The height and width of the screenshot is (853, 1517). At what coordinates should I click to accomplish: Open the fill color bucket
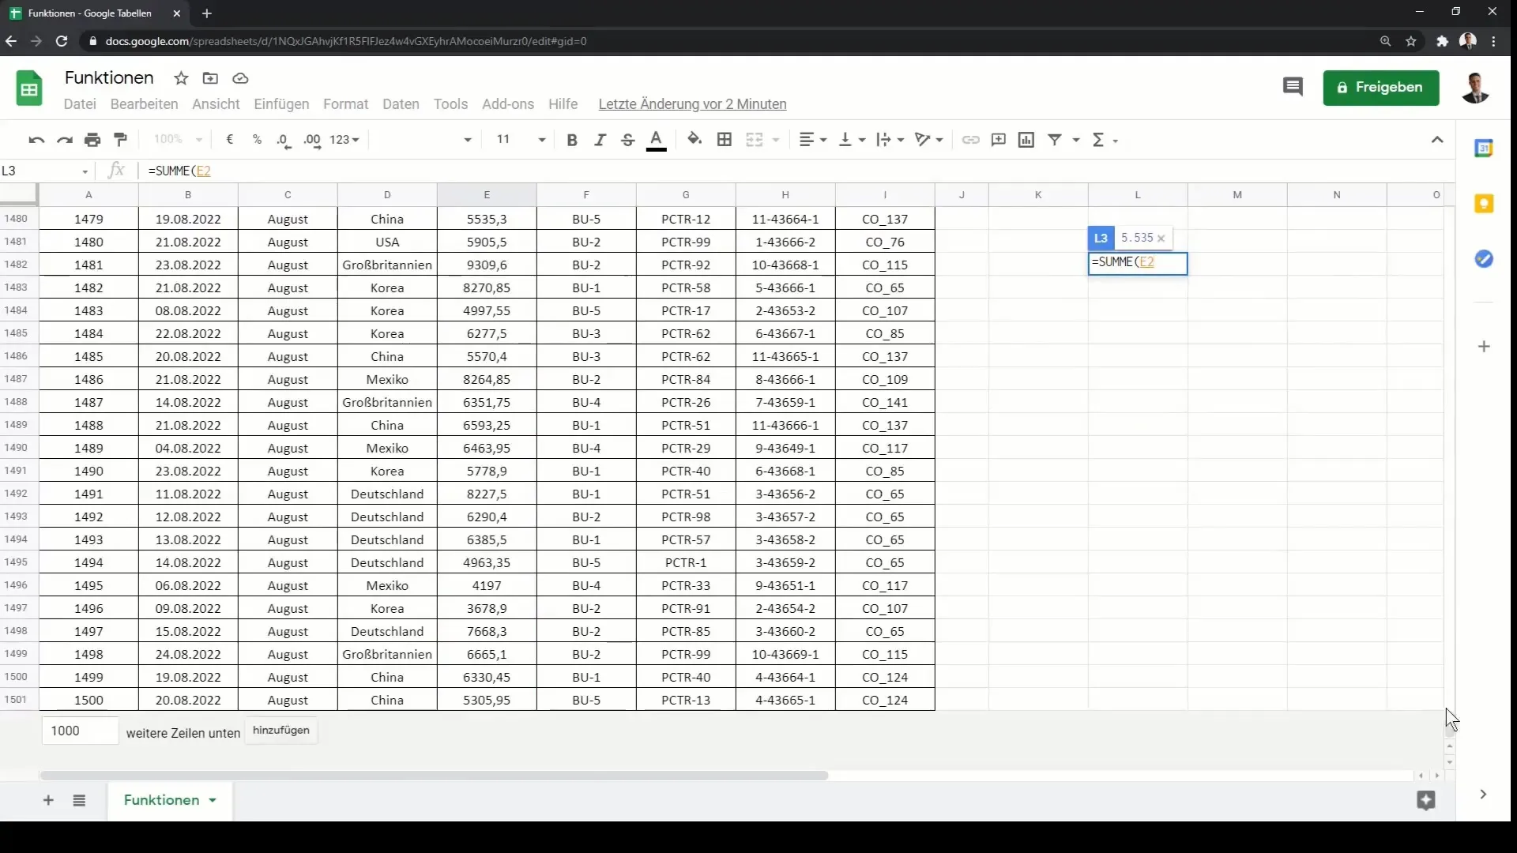695,140
